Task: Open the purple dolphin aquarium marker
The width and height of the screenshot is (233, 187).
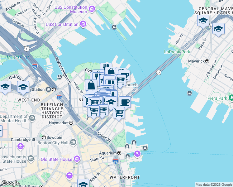Action: point(137,154)
